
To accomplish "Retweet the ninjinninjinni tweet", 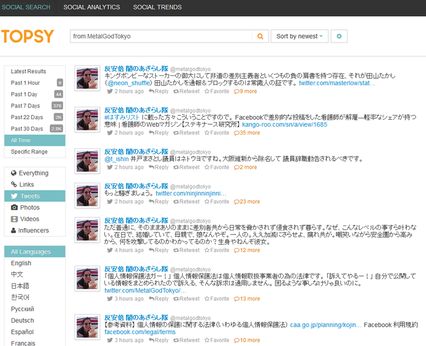I will 186,201.
